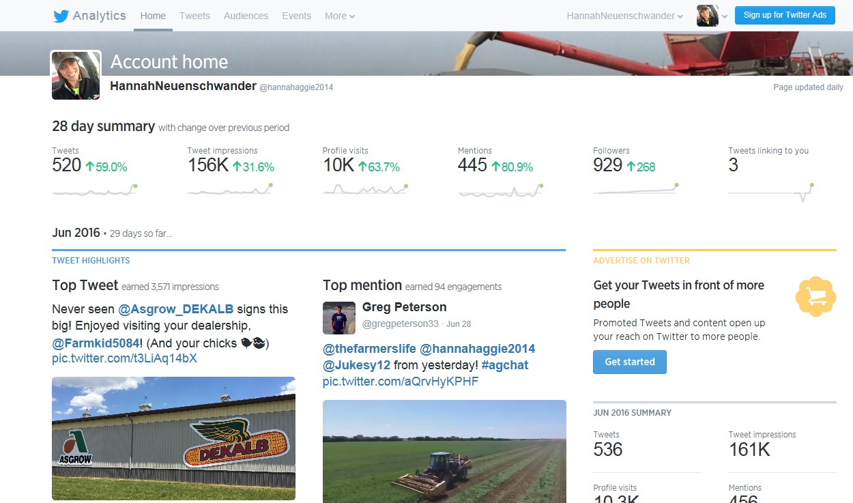Screen dimensions: 853x503
Task: Open the tractor field photo
Action: click(x=444, y=451)
